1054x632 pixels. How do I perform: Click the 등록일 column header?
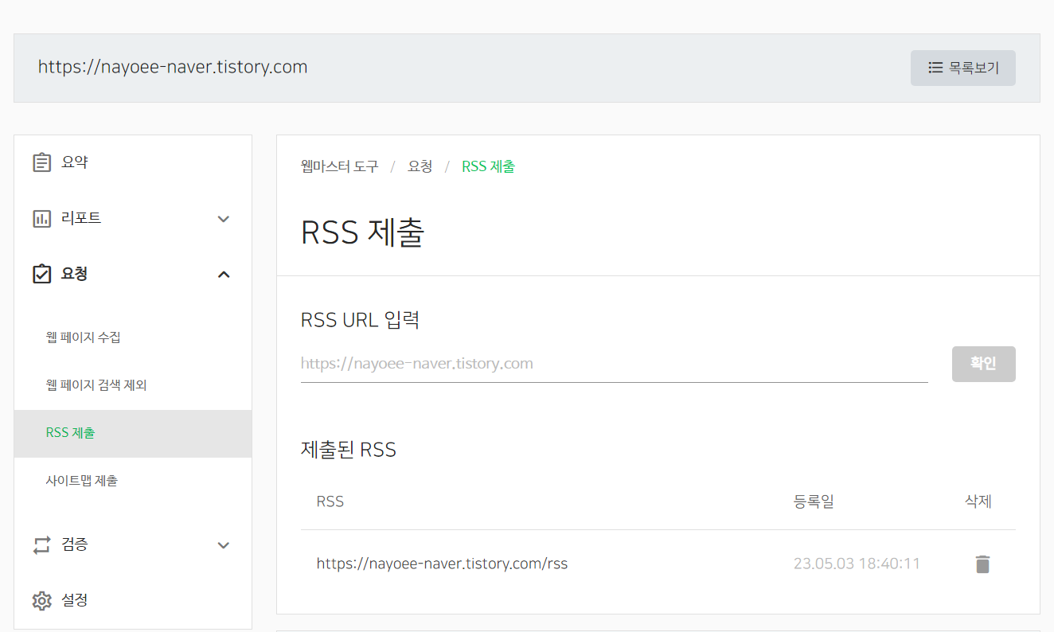pyautogui.click(x=814, y=501)
